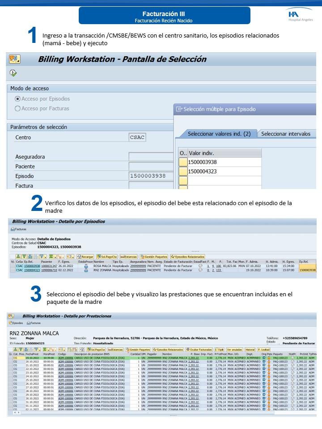Screen dimensions: 322x429
Task: Click Gestión Paquetes in prestaciones toolbar
Action: point(139,349)
